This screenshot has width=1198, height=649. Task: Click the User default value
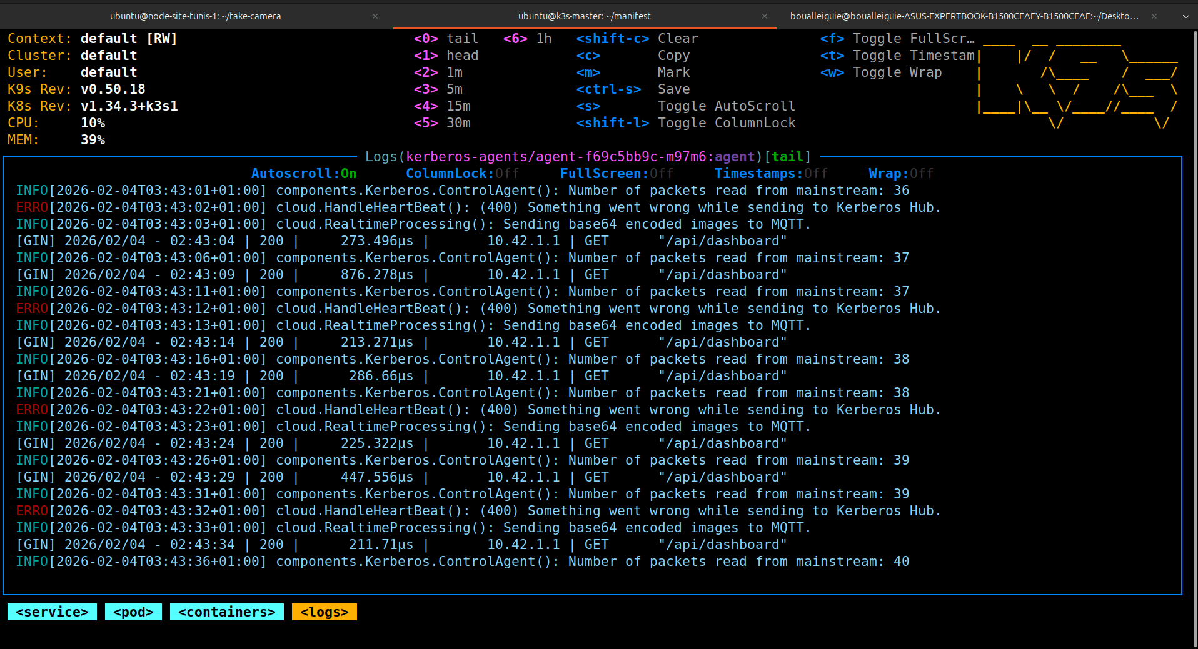[109, 72]
